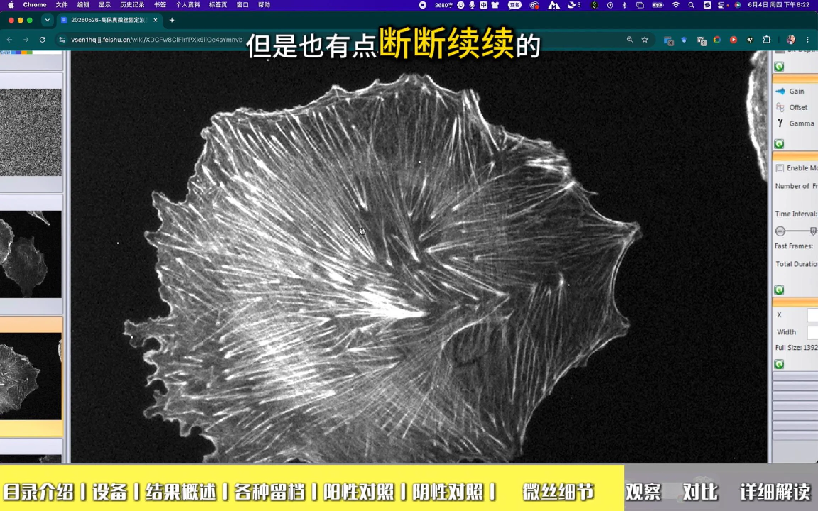
Task: Click the Time Interval: label
Action: [x=796, y=214]
